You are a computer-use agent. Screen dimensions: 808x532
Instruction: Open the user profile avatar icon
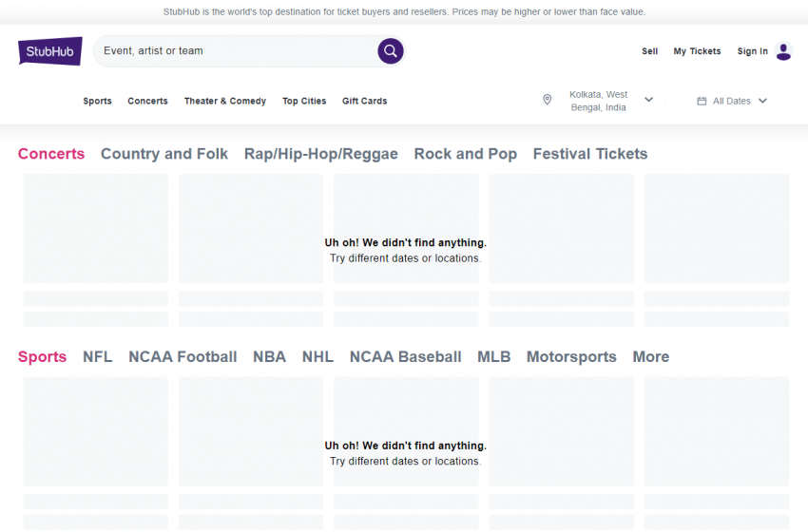pos(783,51)
